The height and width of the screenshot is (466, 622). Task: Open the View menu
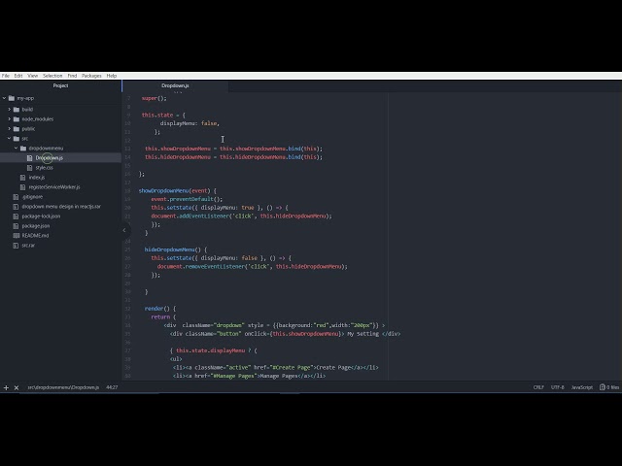click(x=32, y=76)
